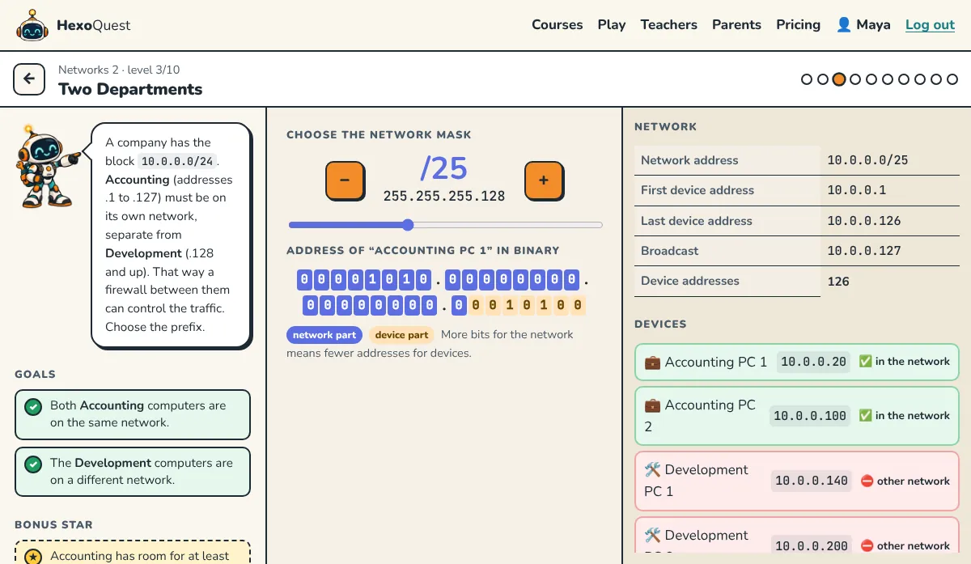971x564 pixels.
Task: Click the 'device part' legend pill
Action: coord(401,335)
